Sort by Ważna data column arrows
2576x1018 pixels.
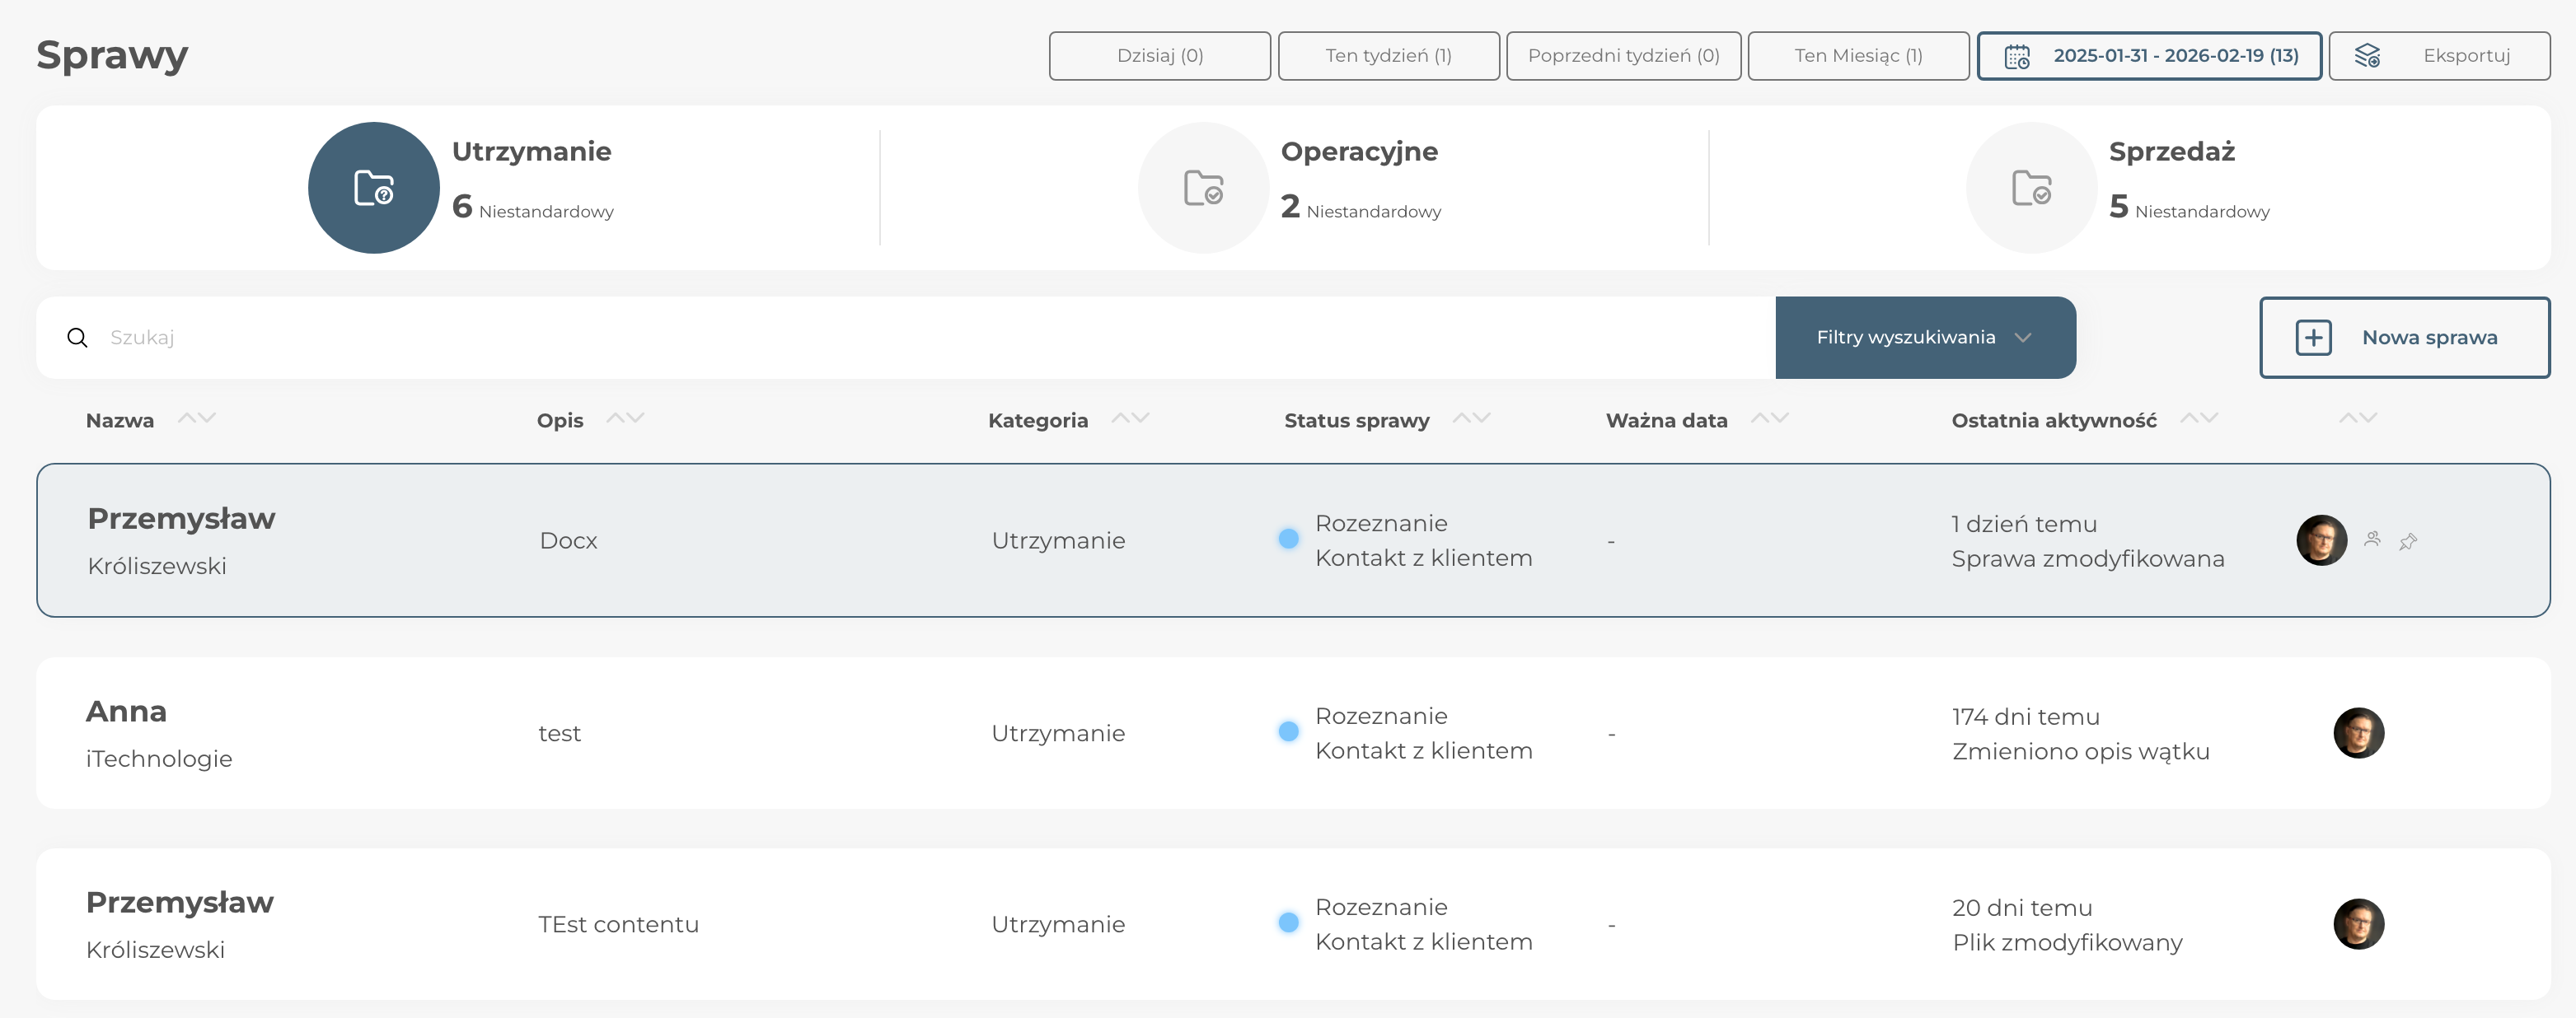pos(1769,418)
